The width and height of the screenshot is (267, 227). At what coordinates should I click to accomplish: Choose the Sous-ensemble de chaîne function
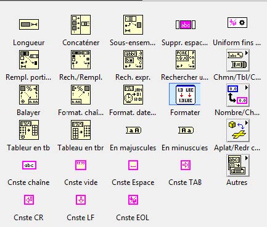[133, 25]
